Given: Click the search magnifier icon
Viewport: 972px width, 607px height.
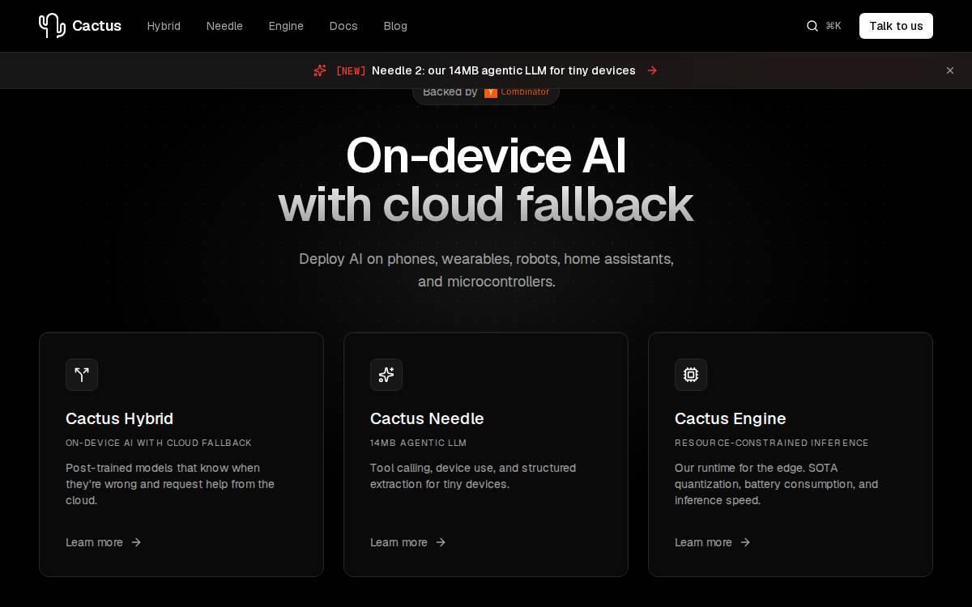Looking at the screenshot, I should [812, 26].
